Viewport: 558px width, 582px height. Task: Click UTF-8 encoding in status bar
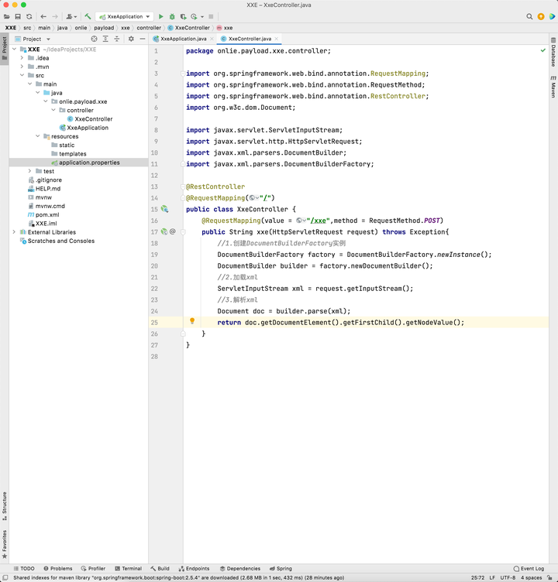click(508, 577)
